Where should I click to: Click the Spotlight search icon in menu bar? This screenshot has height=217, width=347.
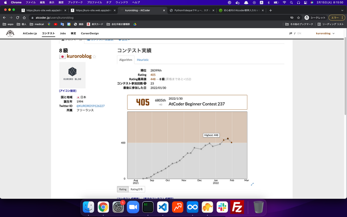292,3
